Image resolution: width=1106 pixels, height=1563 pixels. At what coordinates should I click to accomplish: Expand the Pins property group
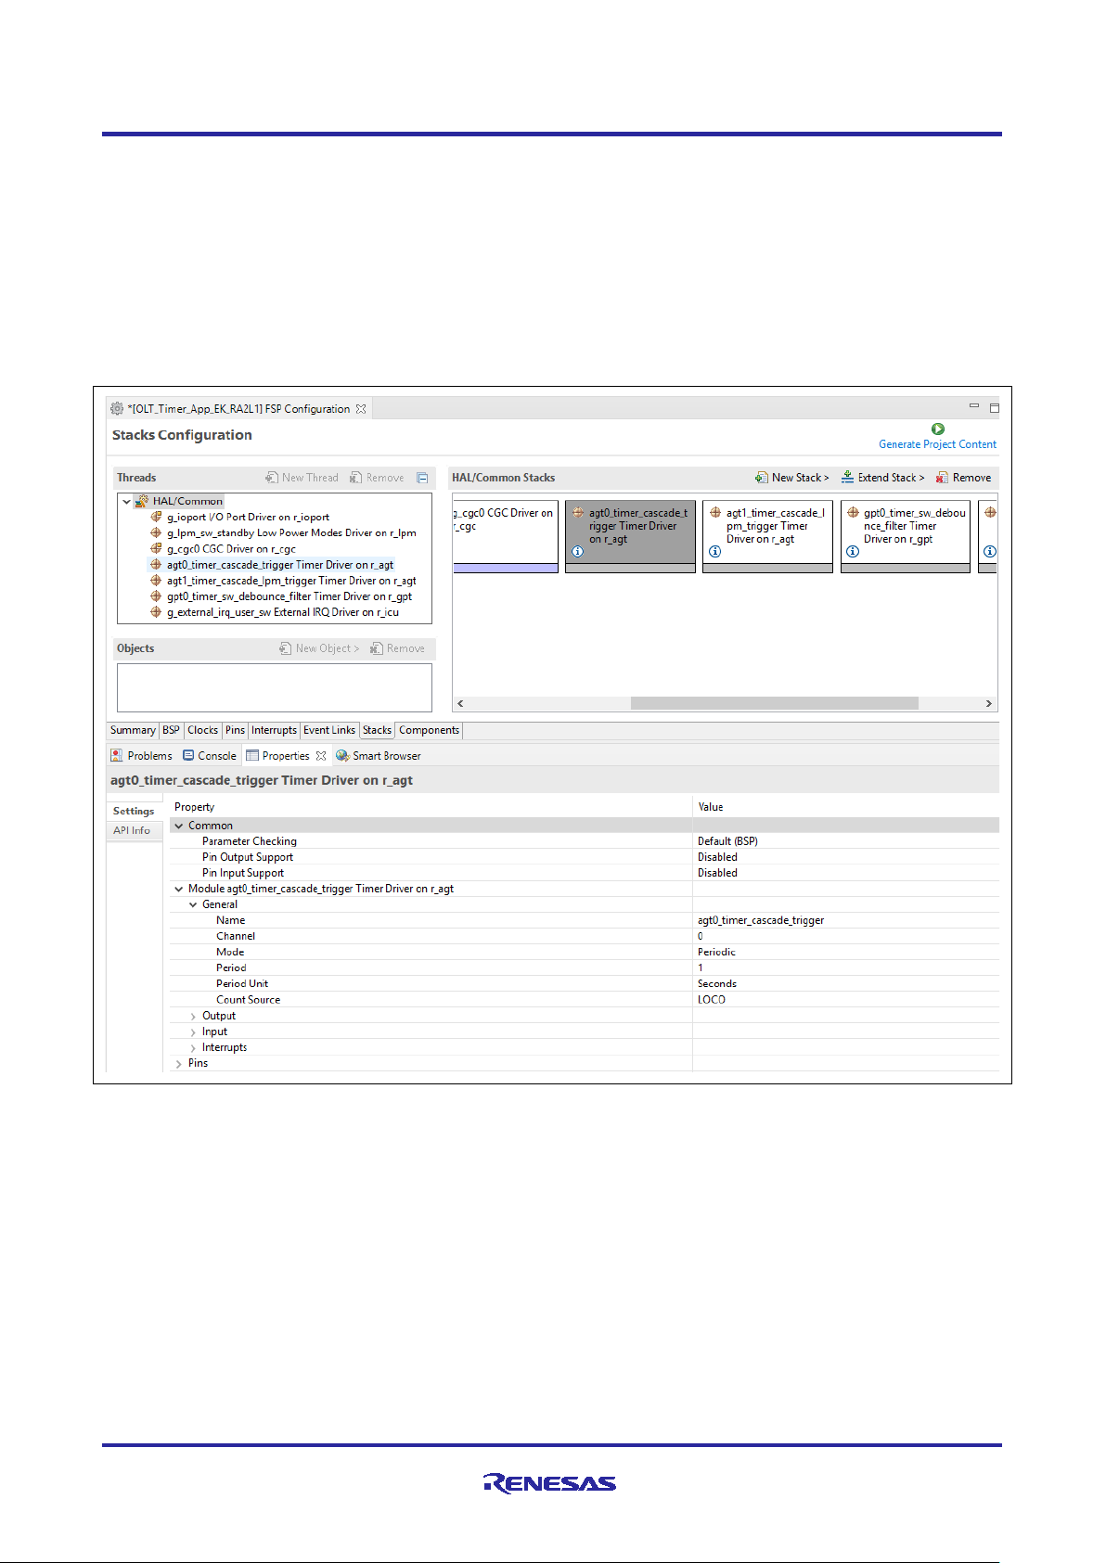click(179, 1064)
